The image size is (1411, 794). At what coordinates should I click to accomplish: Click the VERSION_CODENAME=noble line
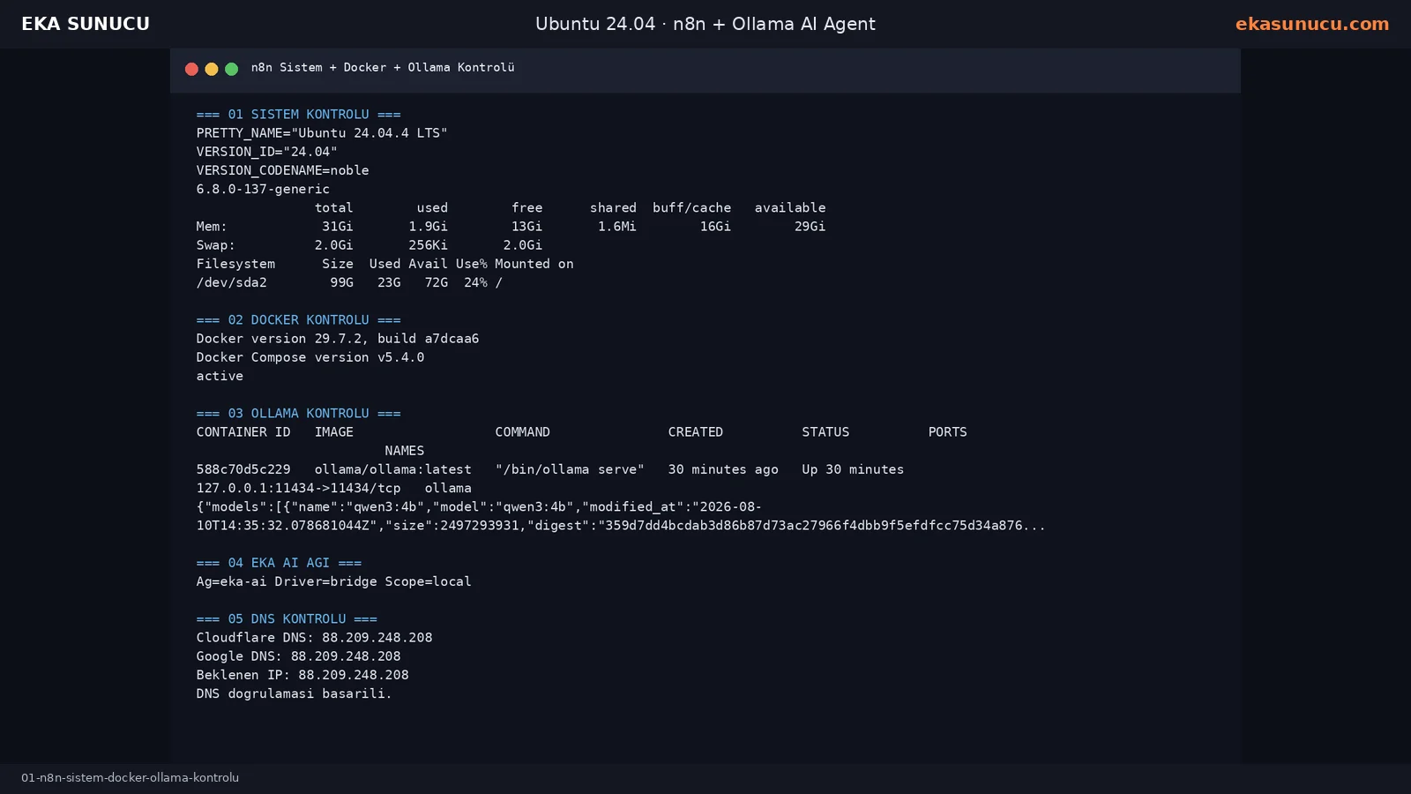tap(282, 170)
